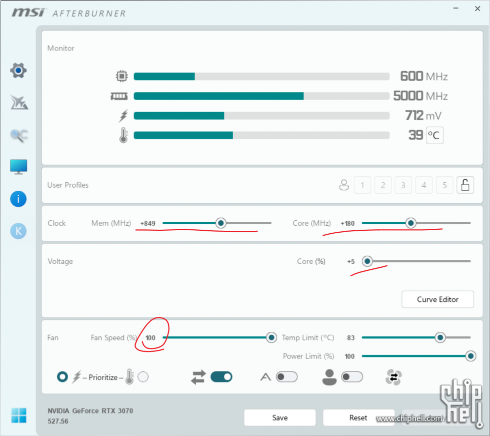Close the Afterburner window

(x=477, y=9)
